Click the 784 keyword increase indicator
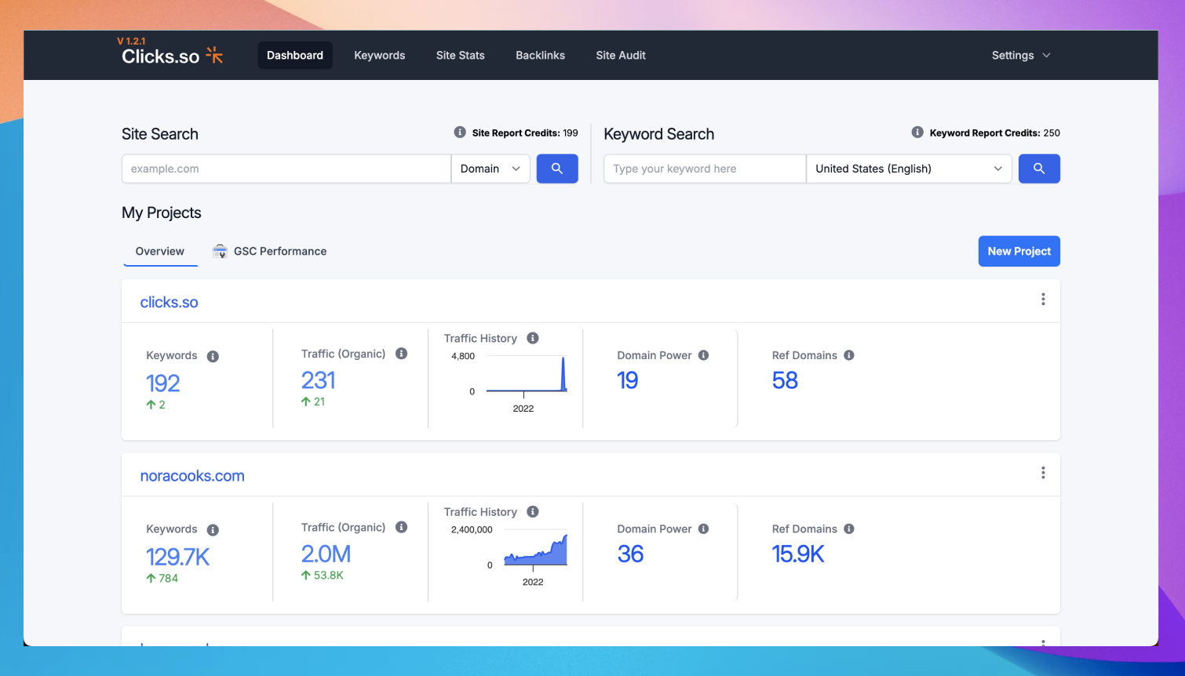The image size is (1185, 676). click(x=162, y=578)
